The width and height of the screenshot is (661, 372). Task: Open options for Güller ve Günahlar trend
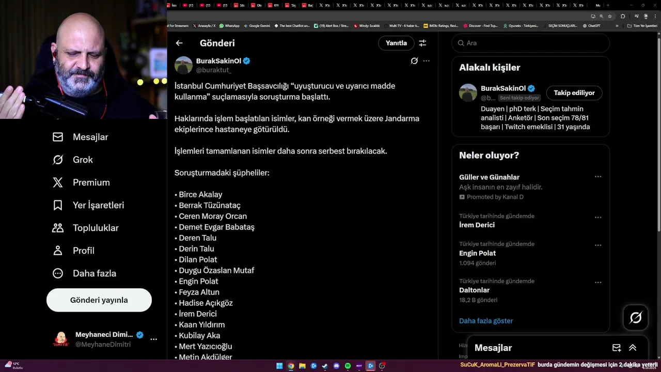(x=598, y=177)
